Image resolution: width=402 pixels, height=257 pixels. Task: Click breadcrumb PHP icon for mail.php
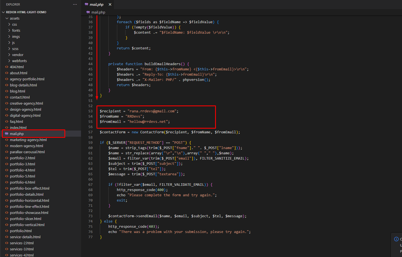(x=88, y=12)
